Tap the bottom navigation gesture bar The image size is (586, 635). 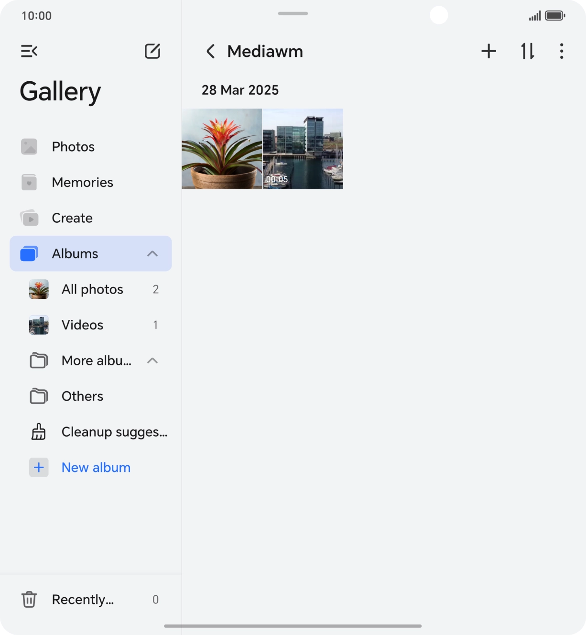coord(293,626)
